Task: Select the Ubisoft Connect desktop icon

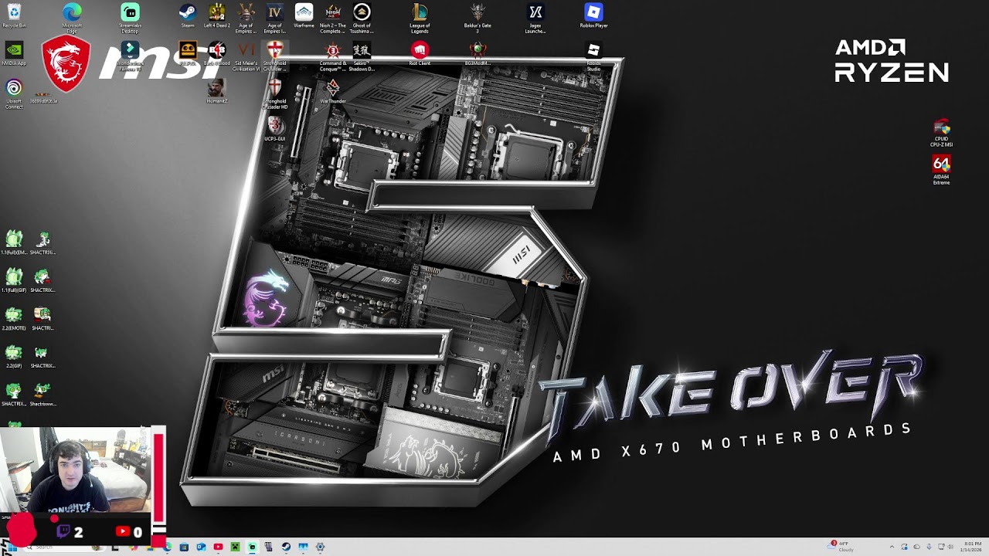Action: [x=14, y=93]
